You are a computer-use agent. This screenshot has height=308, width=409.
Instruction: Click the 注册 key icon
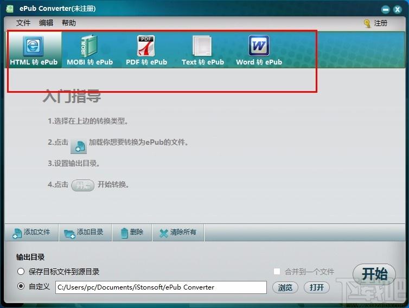tap(367, 23)
